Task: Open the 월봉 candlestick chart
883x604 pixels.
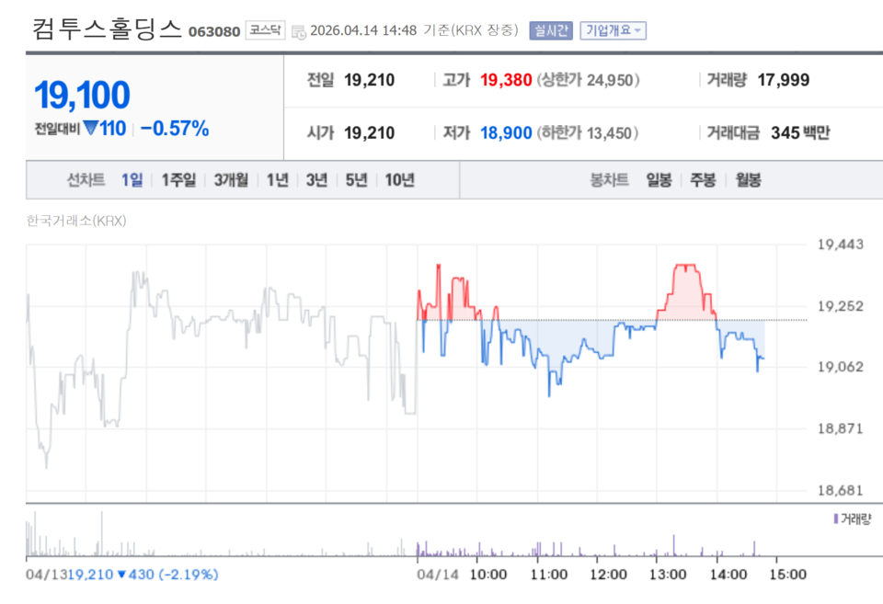Action: tap(749, 180)
